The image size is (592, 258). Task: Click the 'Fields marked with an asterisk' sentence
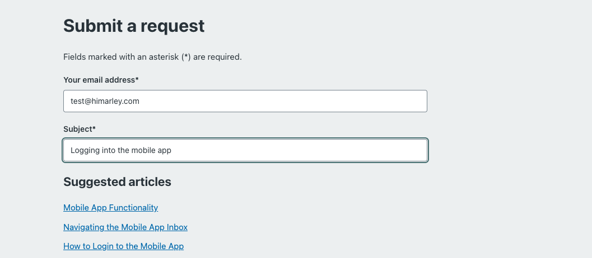(152, 57)
